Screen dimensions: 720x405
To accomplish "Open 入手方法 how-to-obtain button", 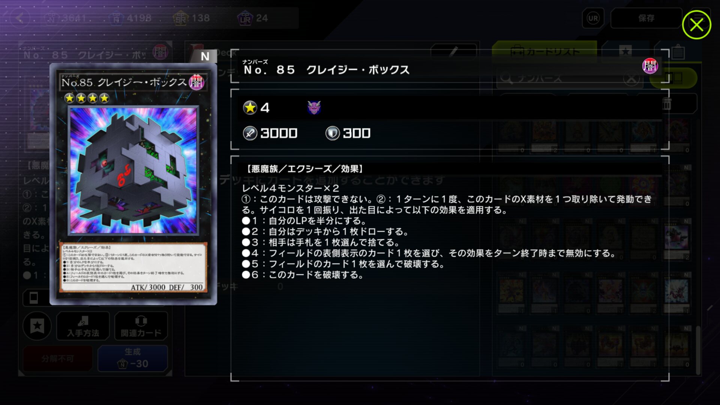I will tap(83, 326).
